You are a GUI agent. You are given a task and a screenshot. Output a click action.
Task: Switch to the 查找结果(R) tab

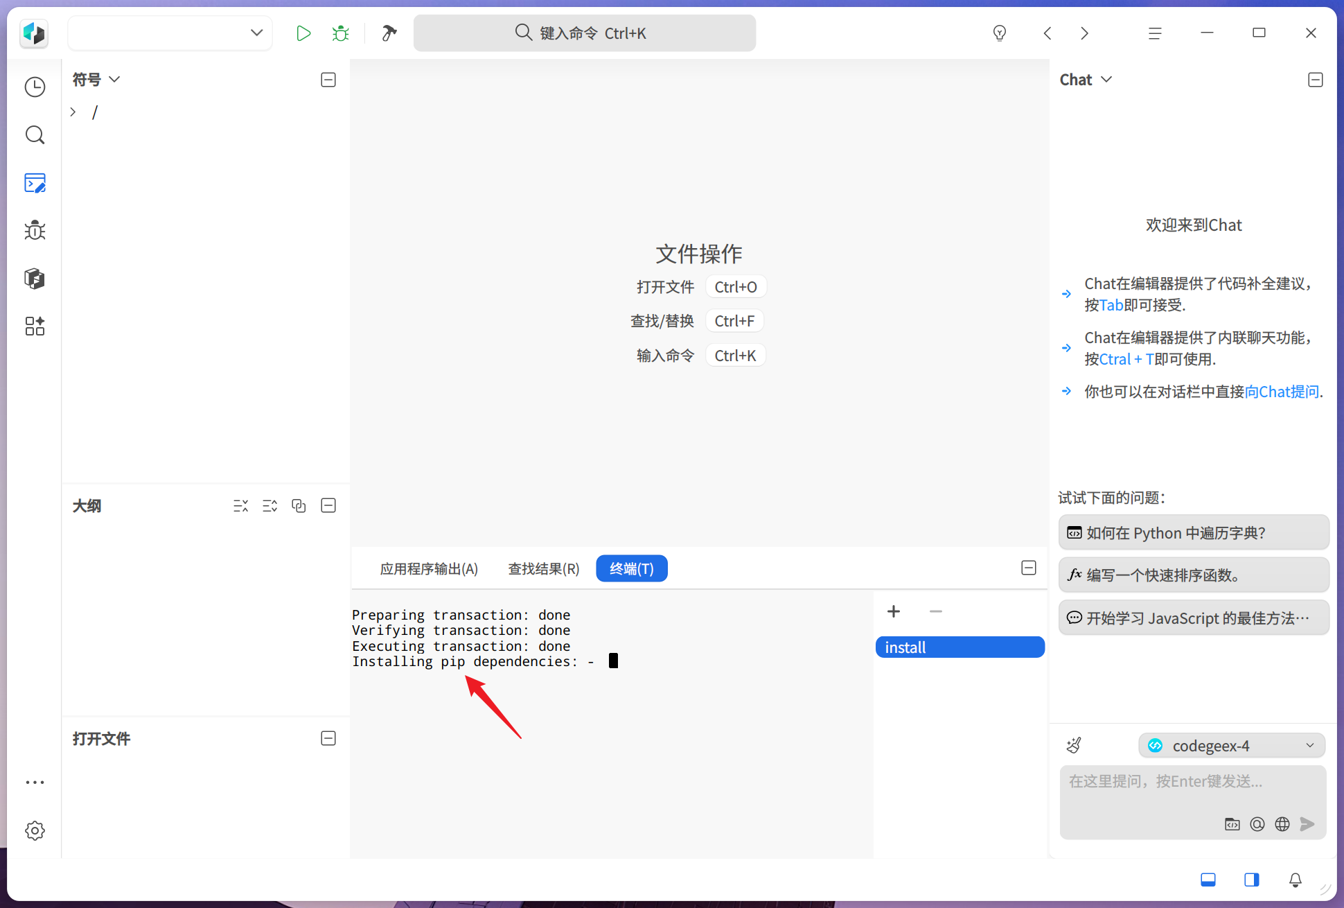tap(544, 569)
